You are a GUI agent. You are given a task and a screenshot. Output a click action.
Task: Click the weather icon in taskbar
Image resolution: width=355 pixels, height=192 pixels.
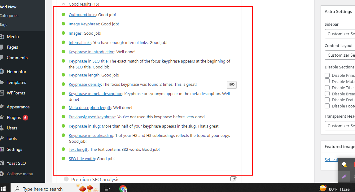click(x=322, y=189)
